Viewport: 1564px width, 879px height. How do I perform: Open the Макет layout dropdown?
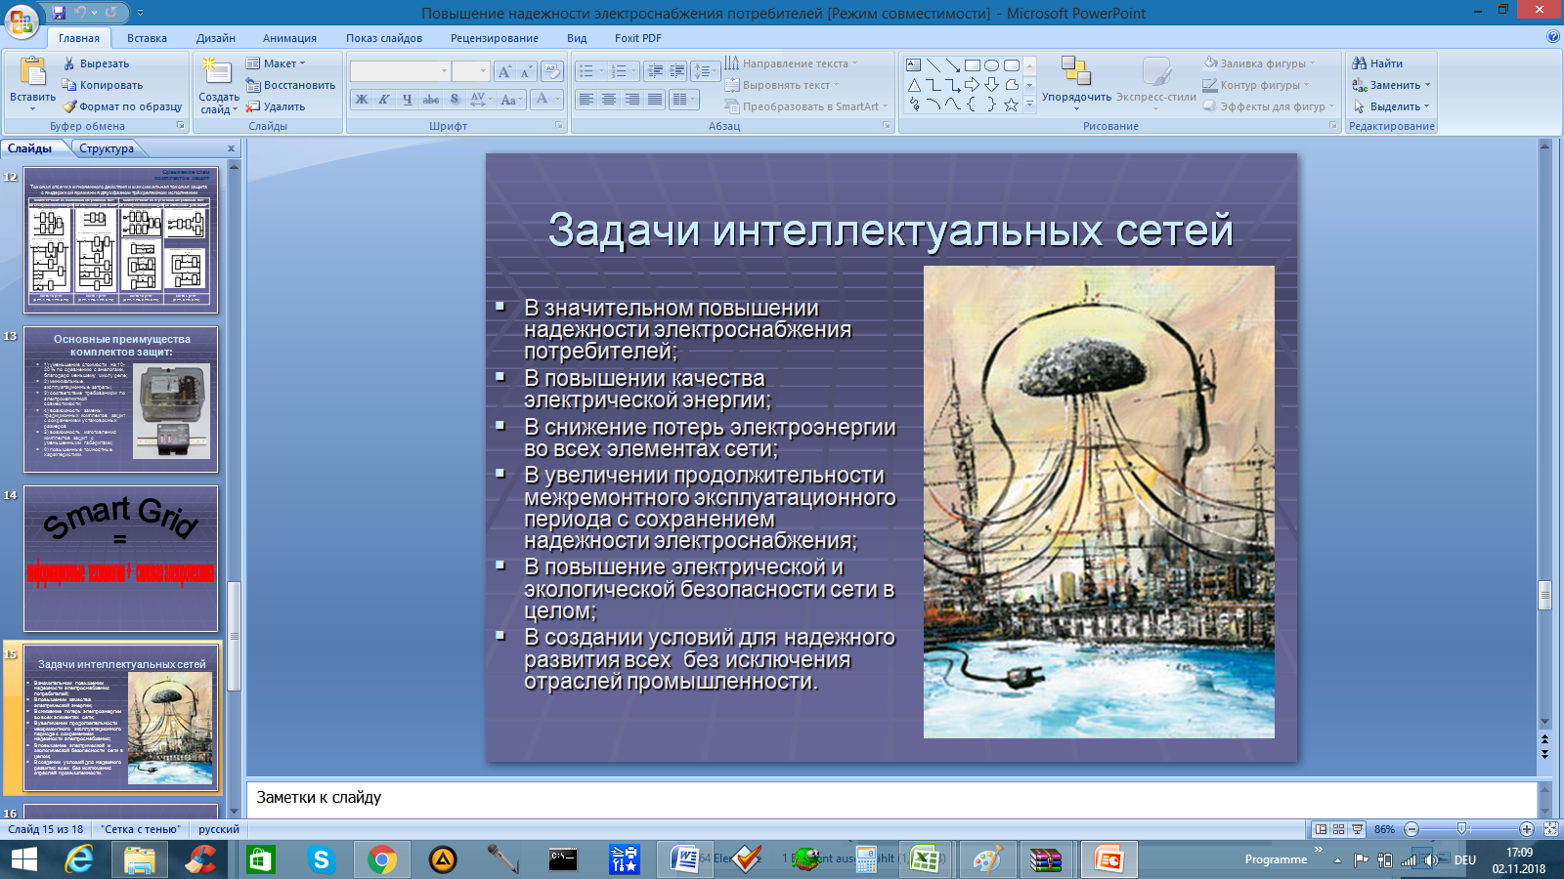pos(276,63)
